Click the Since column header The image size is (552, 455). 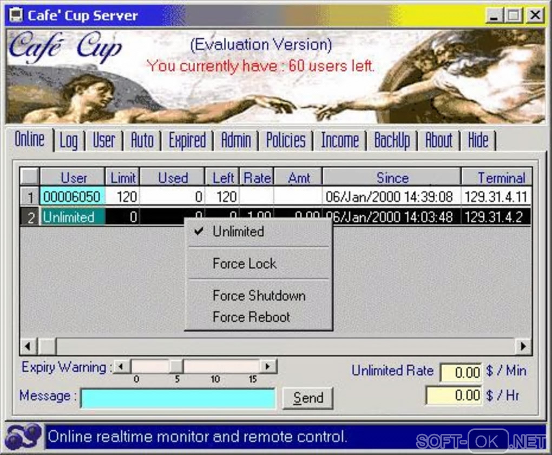392,177
